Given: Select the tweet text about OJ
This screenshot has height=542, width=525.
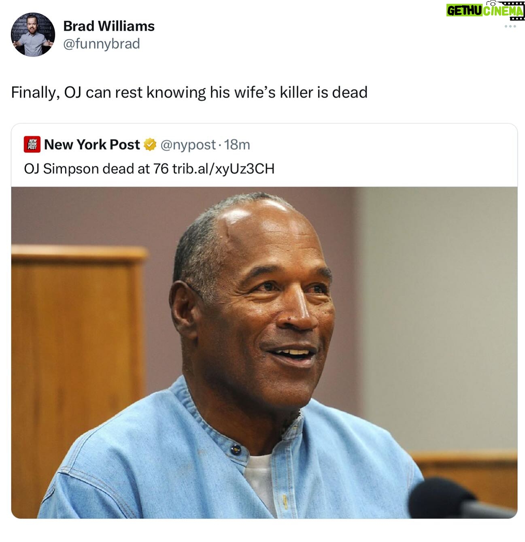Looking at the screenshot, I should click(x=189, y=92).
